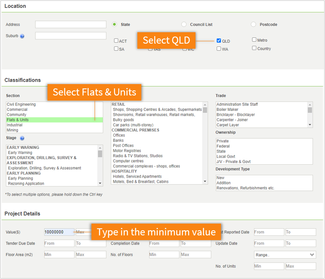The image size is (325, 279).
Task: Select Addition development type
Action: 264,183
